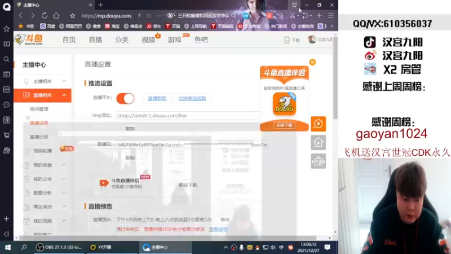Image resolution: width=451 pixels, height=254 pixels.
Task: Click the vertical page scrollbar
Action: click(335, 78)
